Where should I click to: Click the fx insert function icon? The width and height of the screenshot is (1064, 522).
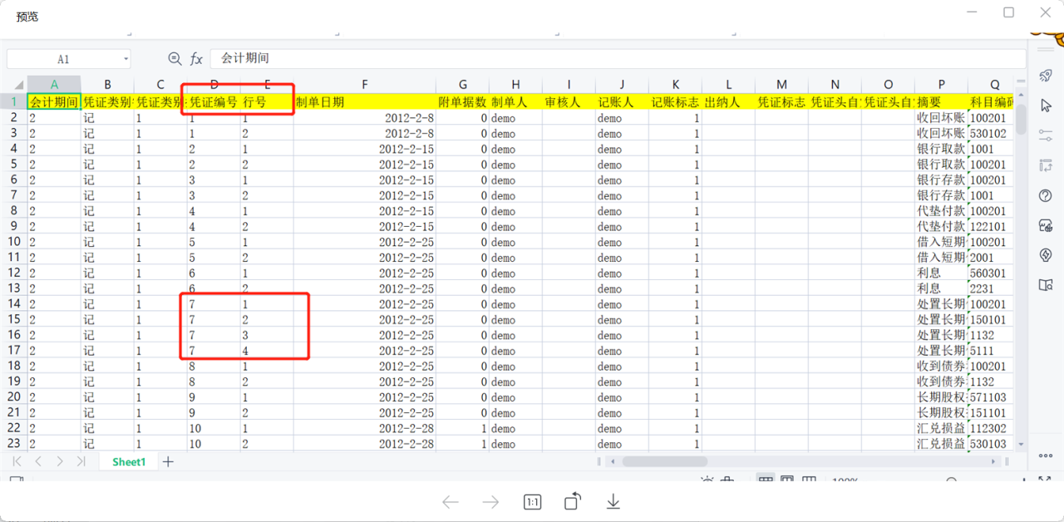point(196,59)
